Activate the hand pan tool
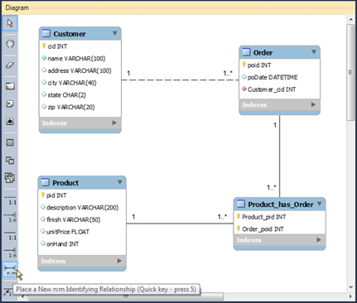Screen dimensions: 357x303 point(10,44)
